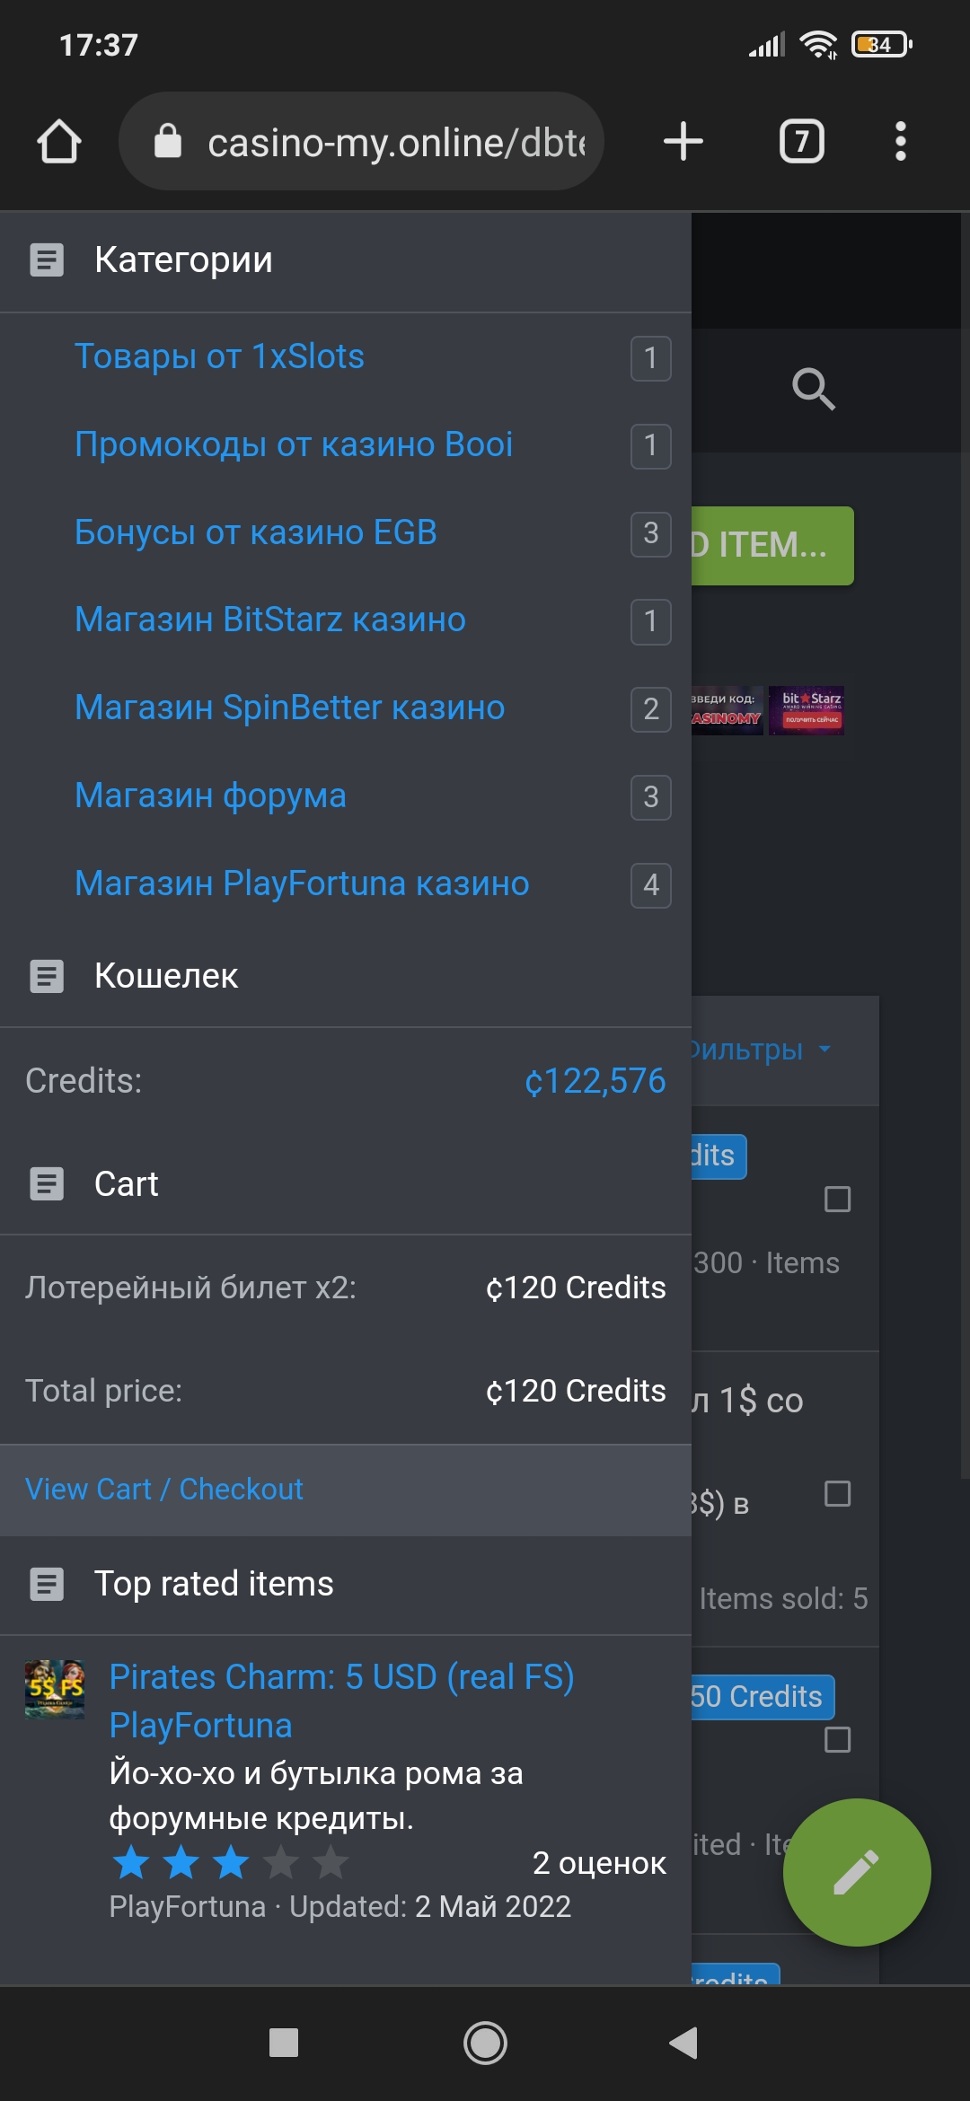
Task: Open the browser three-dot menu
Action: coord(900,142)
